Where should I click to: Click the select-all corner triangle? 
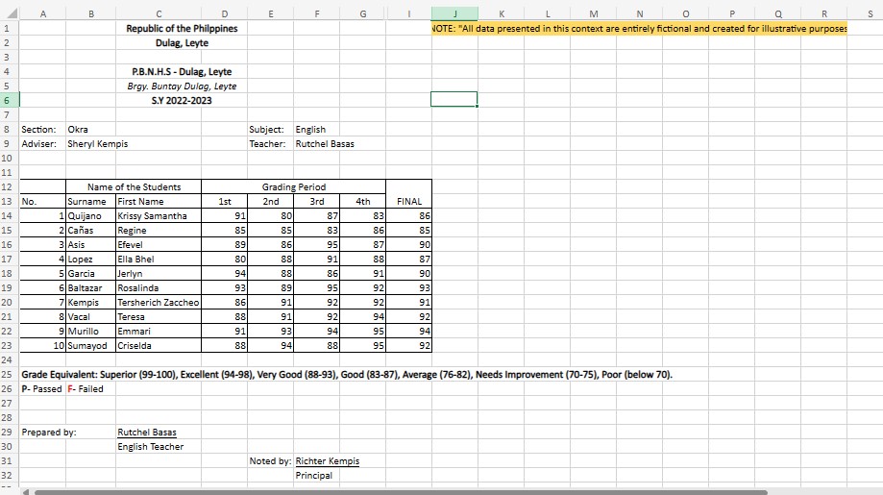12,13
